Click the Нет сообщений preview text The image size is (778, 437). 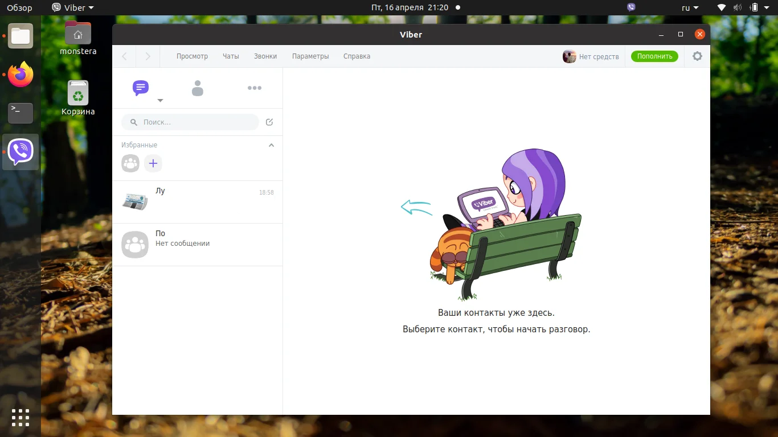point(183,244)
